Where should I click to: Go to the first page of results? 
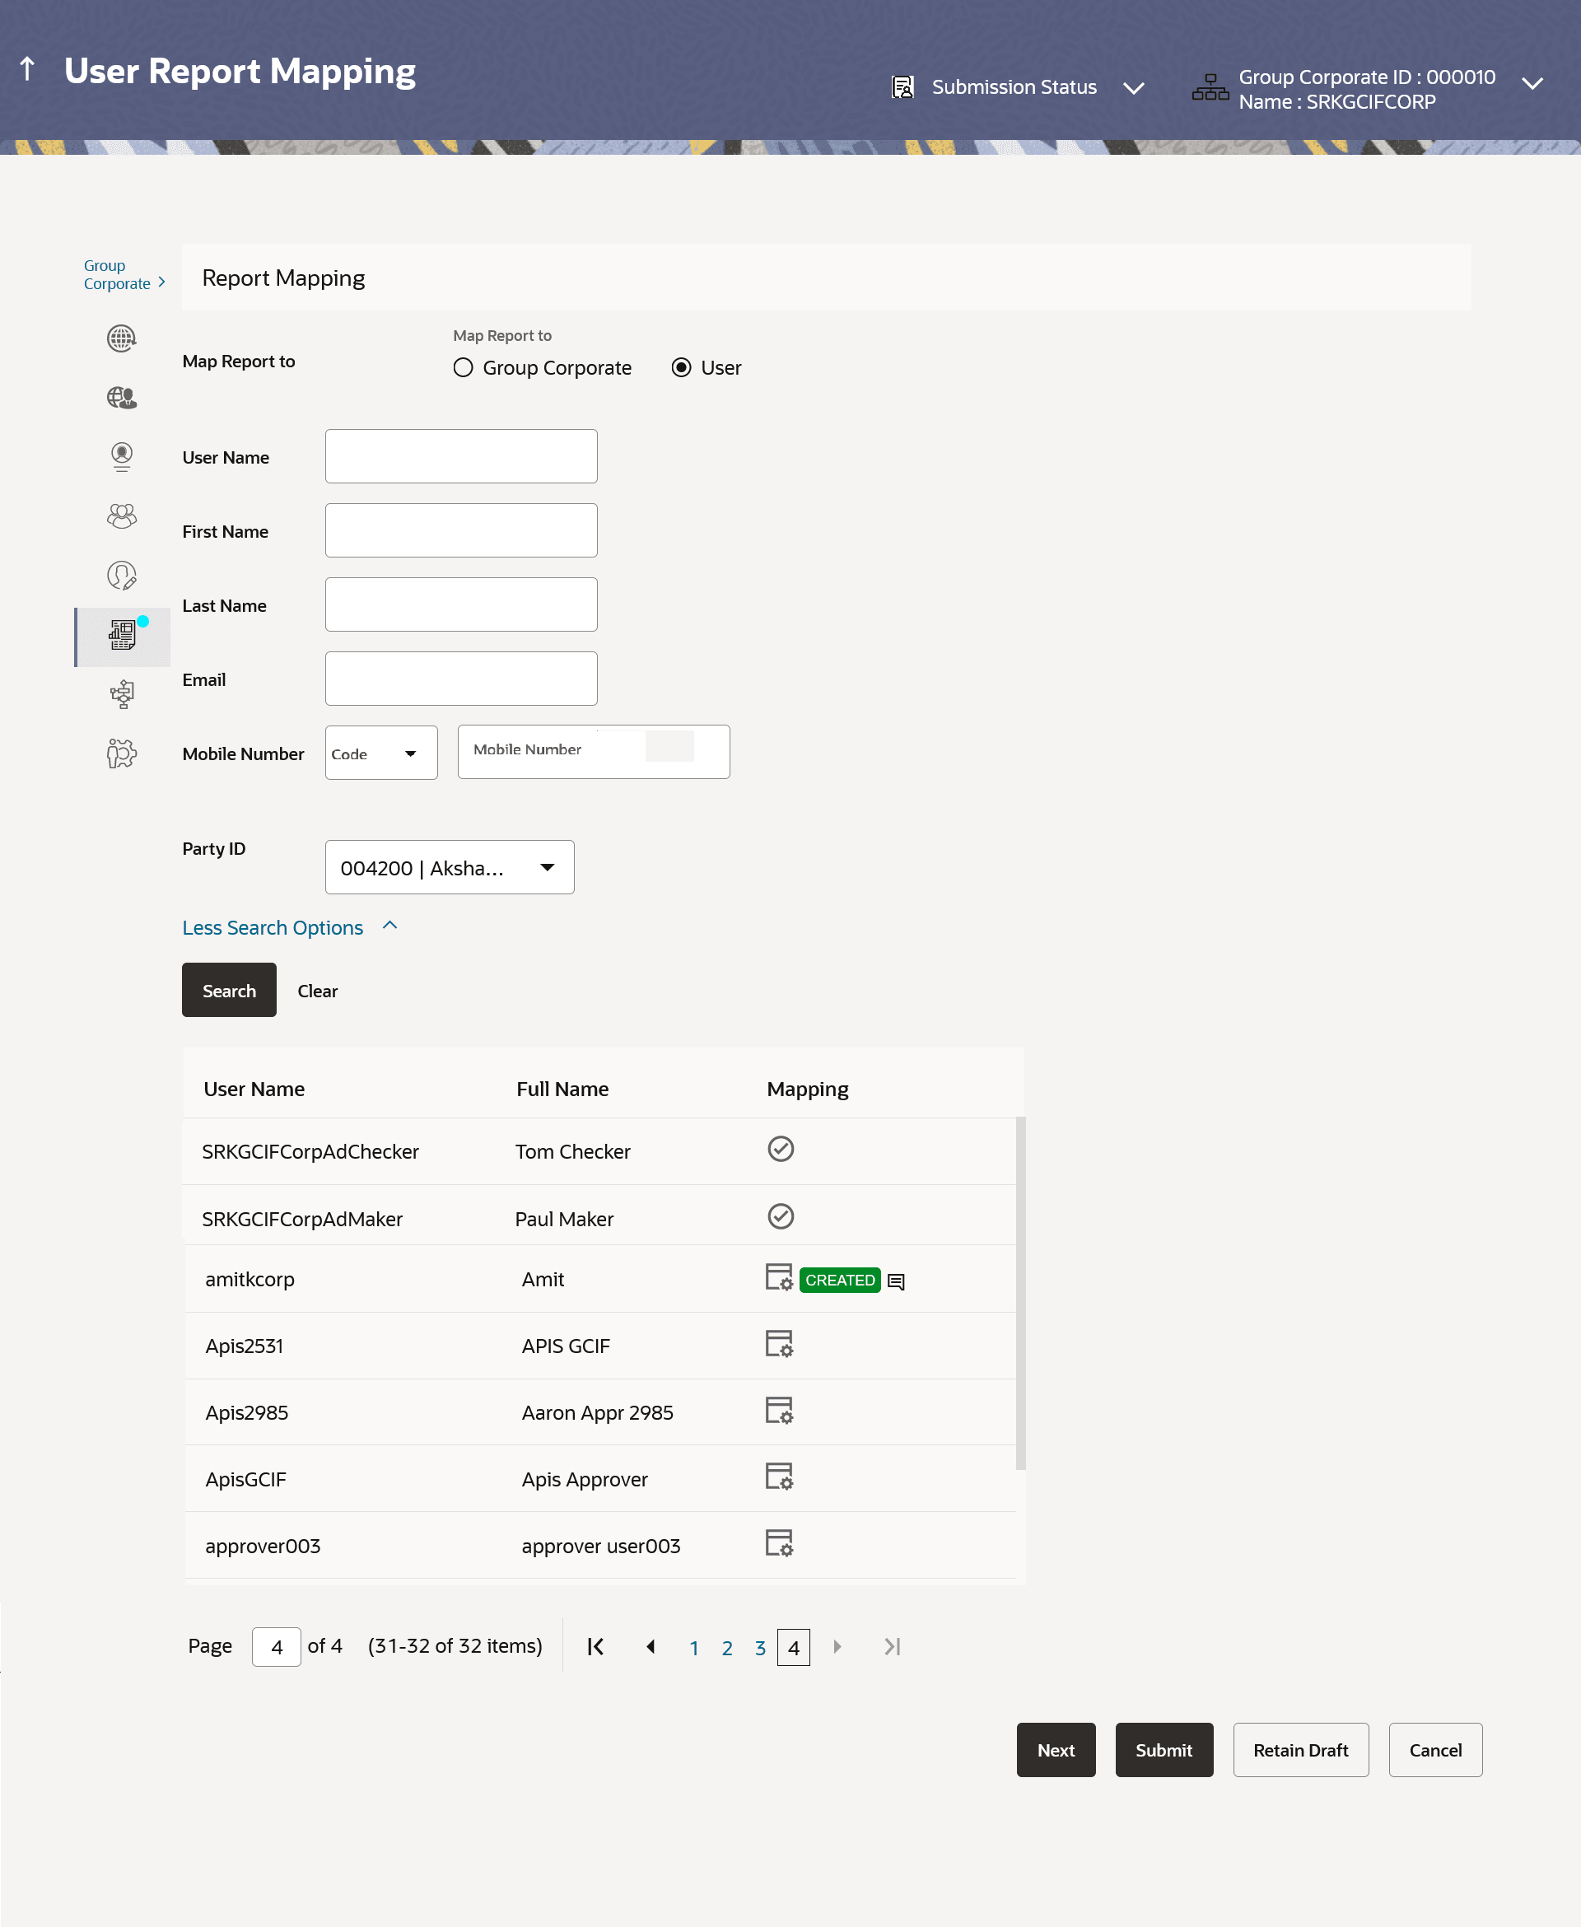pyautogui.click(x=595, y=1646)
